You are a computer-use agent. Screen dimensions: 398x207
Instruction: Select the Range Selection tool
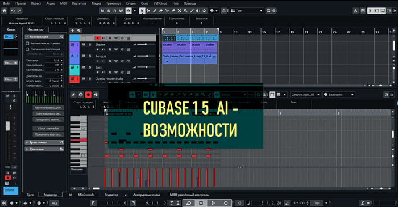(x=148, y=11)
